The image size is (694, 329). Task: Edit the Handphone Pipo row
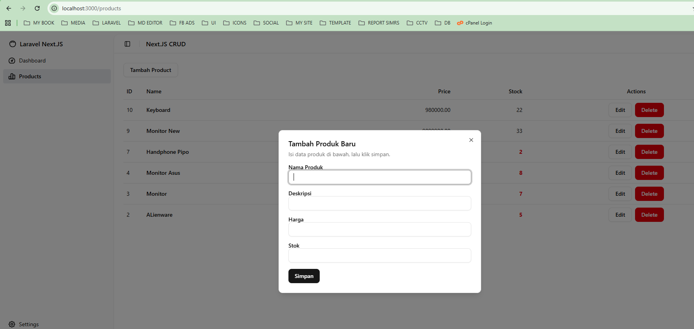point(620,152)
